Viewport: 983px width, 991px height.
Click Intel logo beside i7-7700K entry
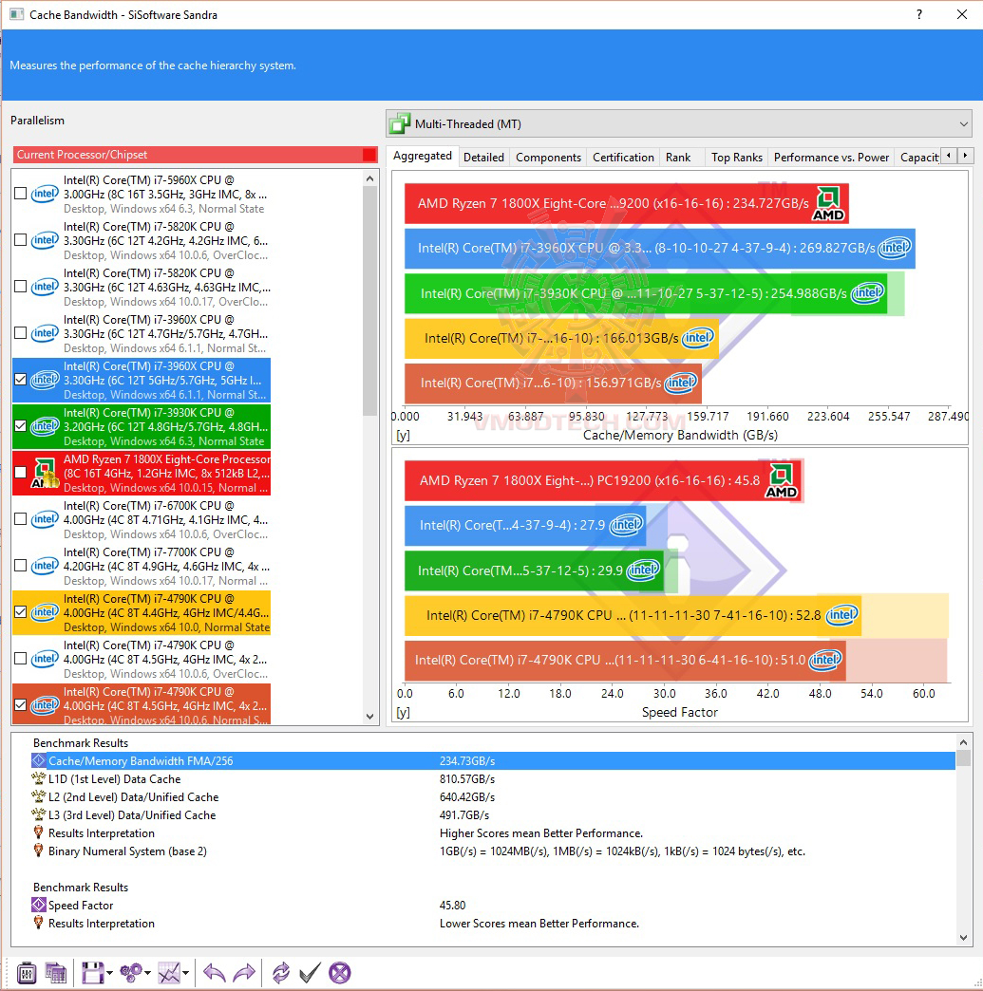click(45, 565)
